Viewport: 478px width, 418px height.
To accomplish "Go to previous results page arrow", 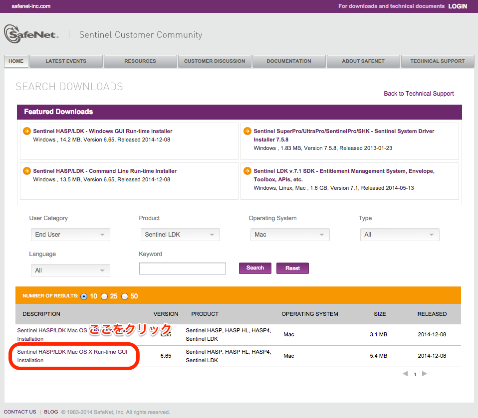I will pyautogui.click(x=405, y=374).
